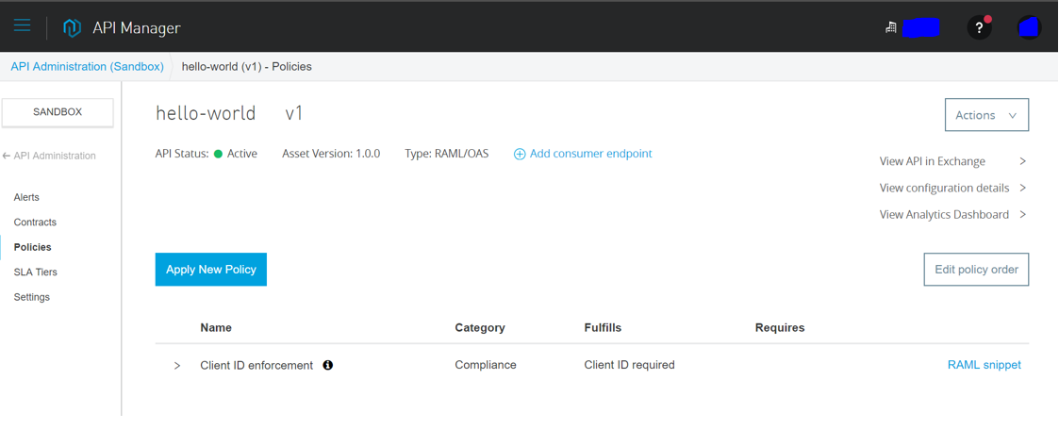Open Settings in the sidebar
Viewport: 1059px width, 446px height.
[32, 297]
